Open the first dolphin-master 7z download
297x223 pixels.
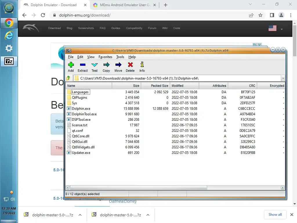(52, 215)
